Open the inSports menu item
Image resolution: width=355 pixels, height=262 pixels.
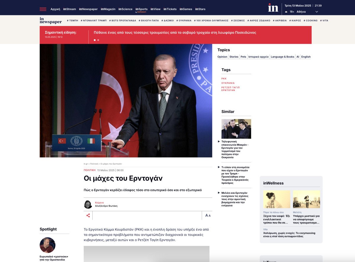141,9
